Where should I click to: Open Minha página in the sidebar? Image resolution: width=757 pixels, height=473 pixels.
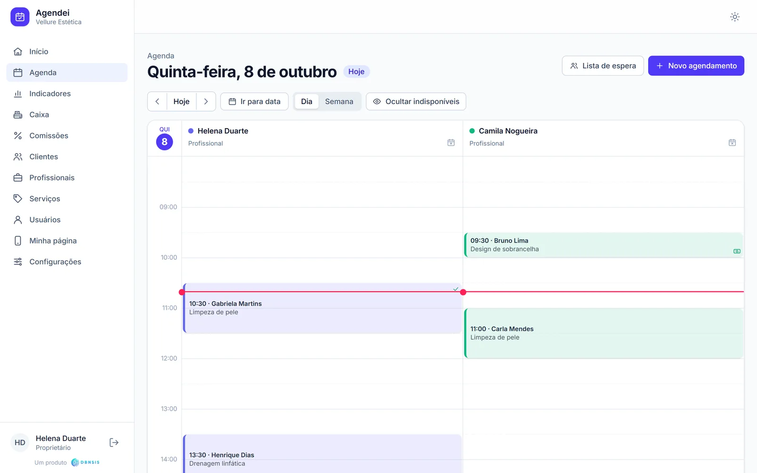67,241
